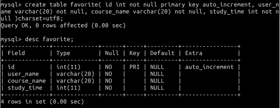This screenshot has height=108, width=280.
Task: Click 'NULL' default value in id row
Action: tap(157, 67)
